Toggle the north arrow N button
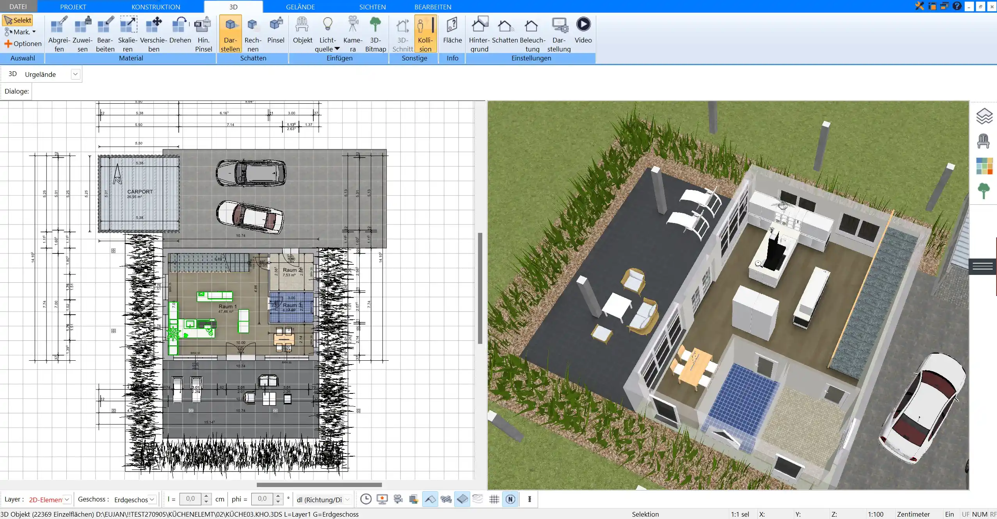 tap(510, 499)
